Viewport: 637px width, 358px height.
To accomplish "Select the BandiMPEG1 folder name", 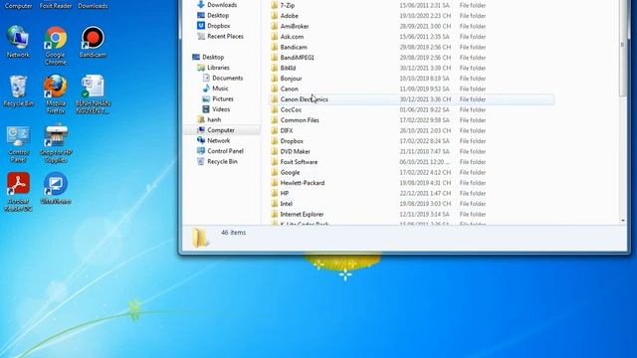I will tap(297, 58).
